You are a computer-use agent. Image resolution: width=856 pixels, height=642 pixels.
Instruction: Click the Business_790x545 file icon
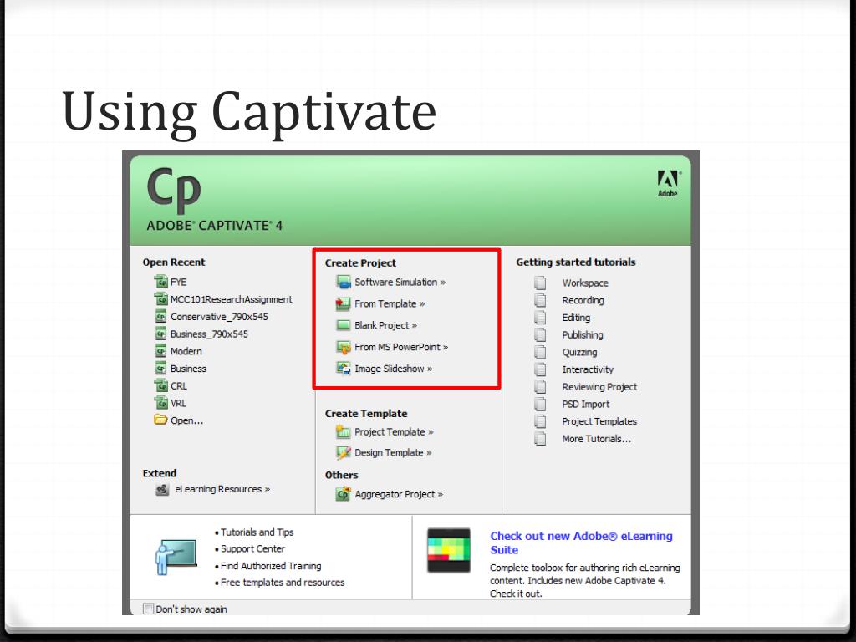[161, 334]
